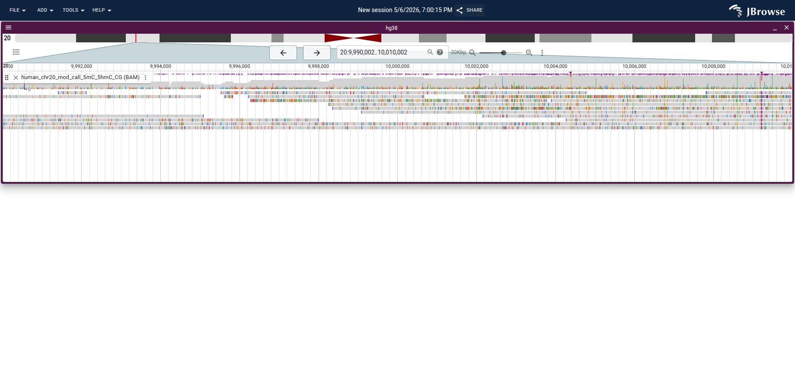Open the track selector list icon

[x=16, y=52]
